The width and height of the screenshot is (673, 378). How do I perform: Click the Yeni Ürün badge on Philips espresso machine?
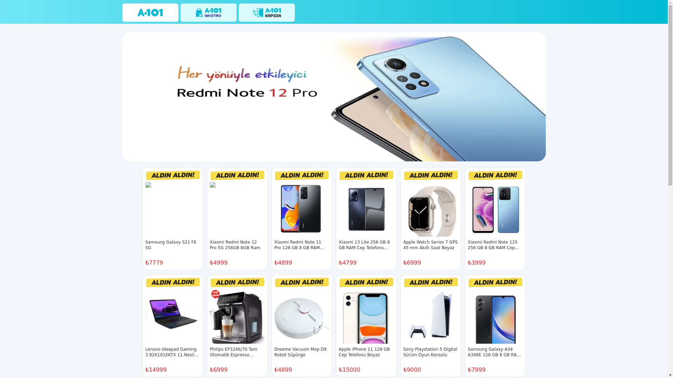[216, 294]
